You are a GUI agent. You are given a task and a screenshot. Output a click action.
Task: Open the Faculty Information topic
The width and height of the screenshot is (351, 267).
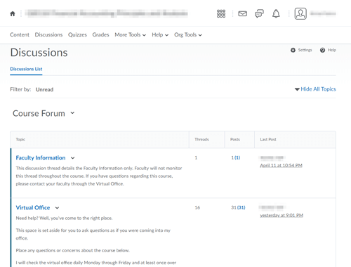click(41, 158)
